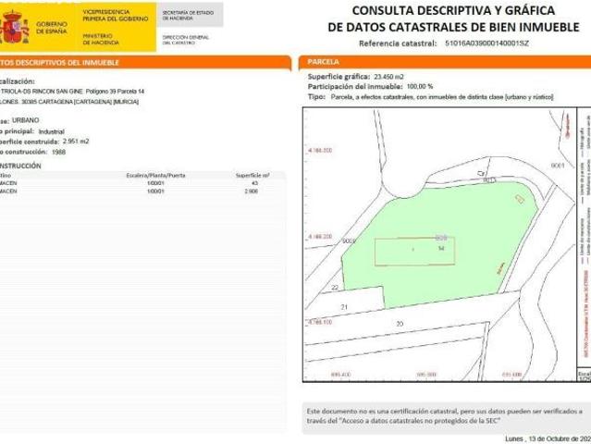Click the Spanish coat of arms emblem

(x=14, y=27)
